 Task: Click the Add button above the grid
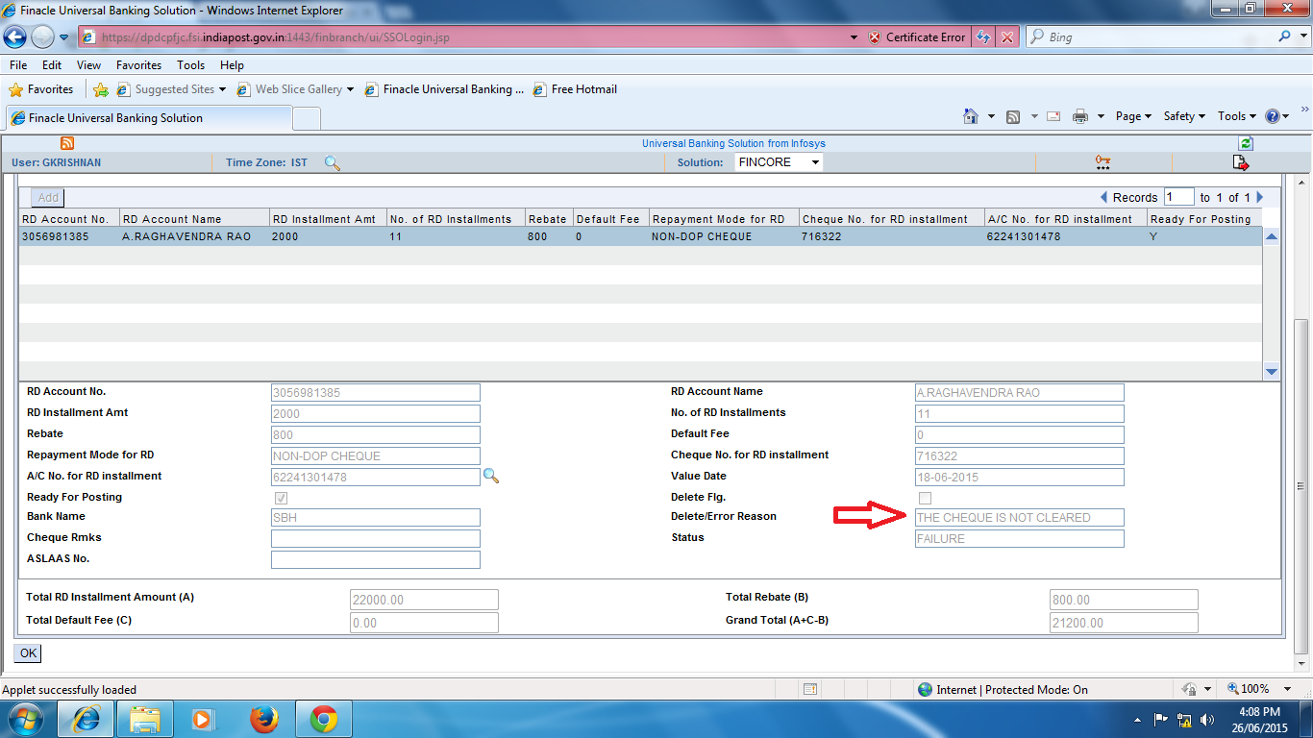tap(46, 196)
